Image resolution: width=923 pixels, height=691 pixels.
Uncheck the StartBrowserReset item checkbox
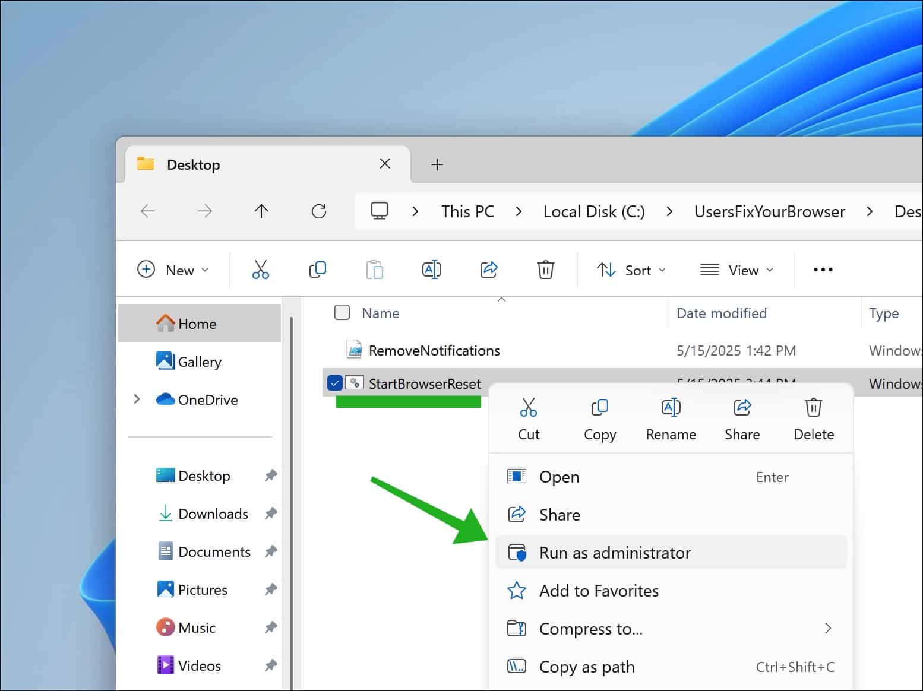(335, 383)
